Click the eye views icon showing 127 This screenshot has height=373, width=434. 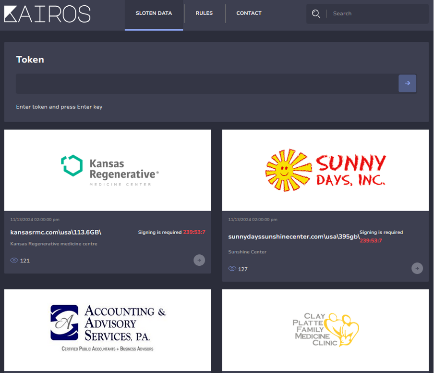point(232,269)
